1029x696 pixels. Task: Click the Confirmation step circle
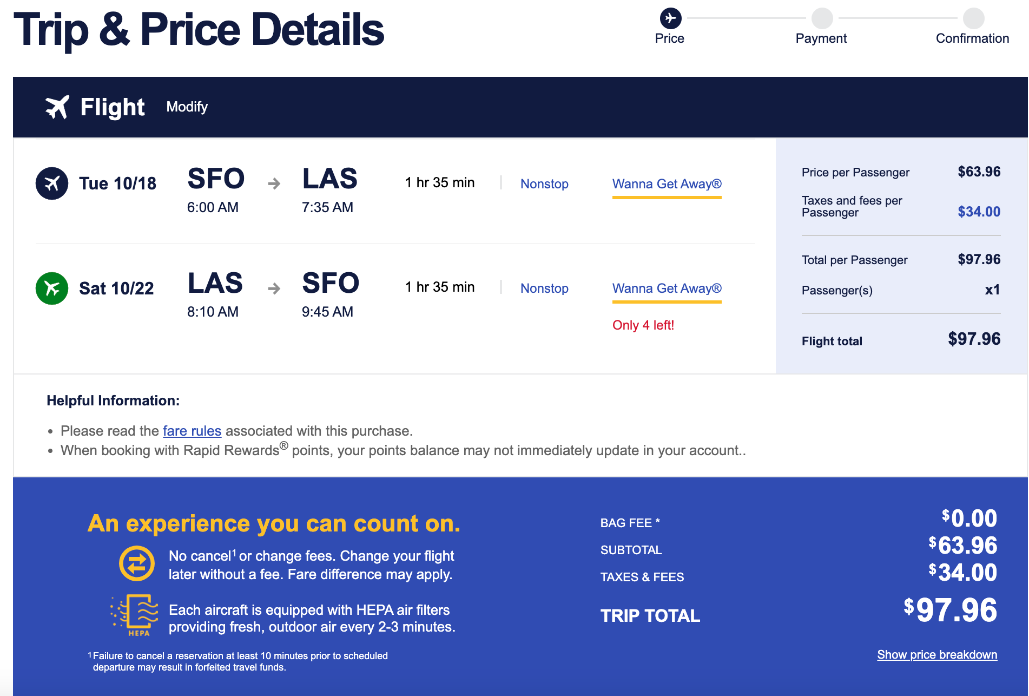[973, 18]
